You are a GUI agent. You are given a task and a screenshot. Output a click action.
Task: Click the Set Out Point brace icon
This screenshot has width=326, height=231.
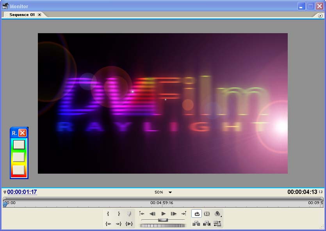(x=119, y=213)
